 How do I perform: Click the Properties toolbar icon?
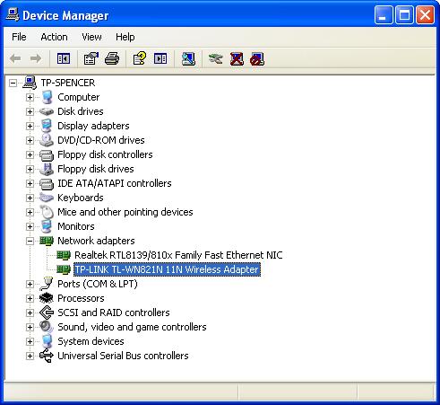coord(91,58)
